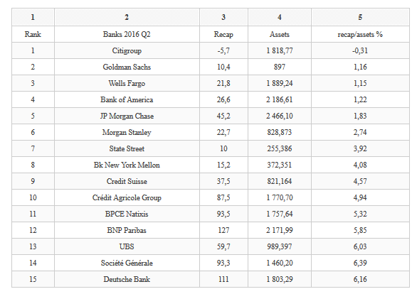Click the Deutsche Bank cell
The height and width of the screenshot is (294, 417).
pyautogui.click(x=127, y=279)
